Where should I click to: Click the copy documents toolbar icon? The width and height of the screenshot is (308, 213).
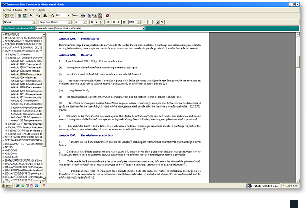89,16
